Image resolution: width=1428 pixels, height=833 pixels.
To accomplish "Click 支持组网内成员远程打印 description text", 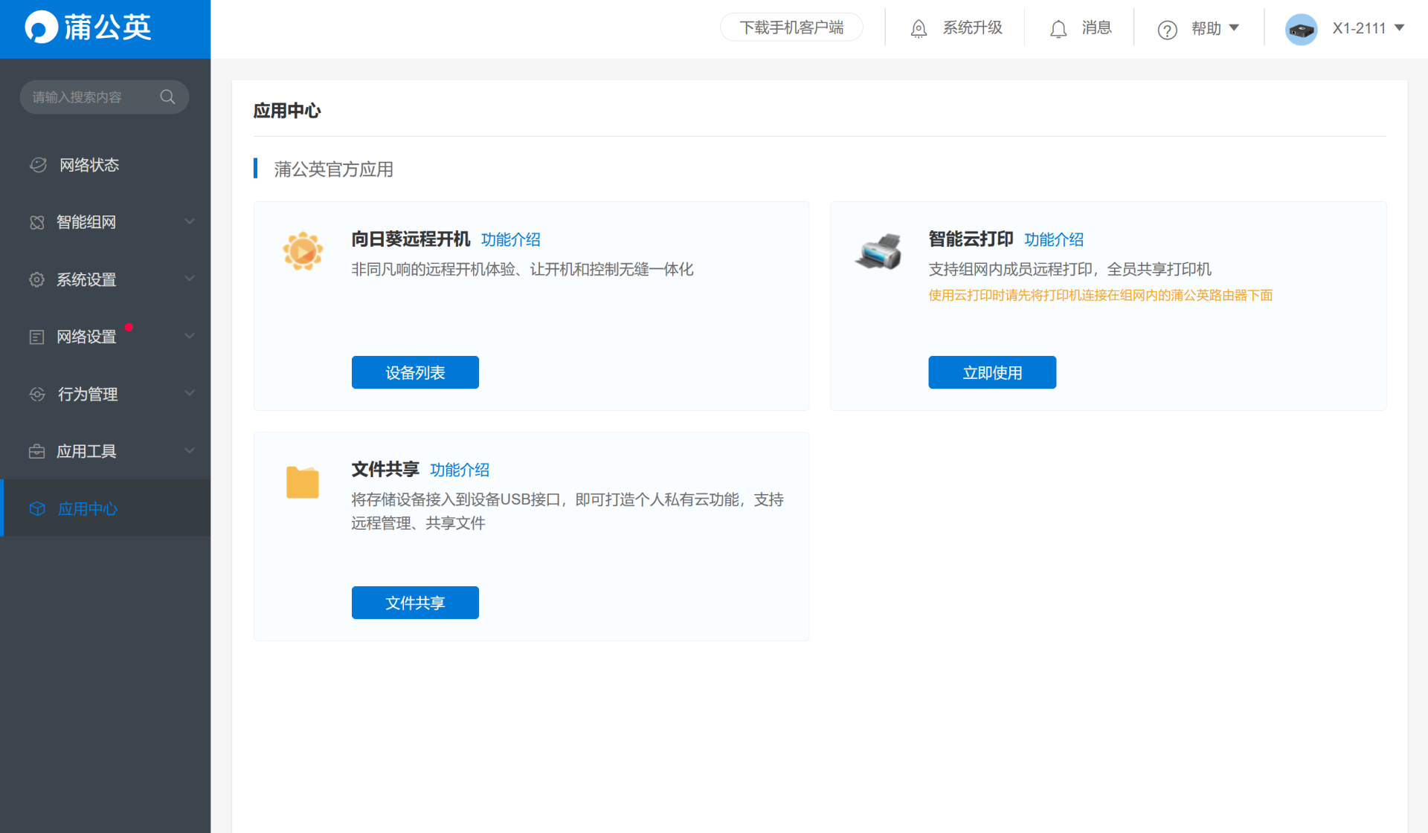I will 1070,269.
